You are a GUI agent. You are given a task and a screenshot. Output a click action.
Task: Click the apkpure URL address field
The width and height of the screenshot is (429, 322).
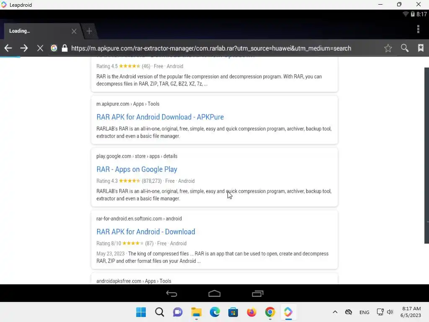click(211, 49)
